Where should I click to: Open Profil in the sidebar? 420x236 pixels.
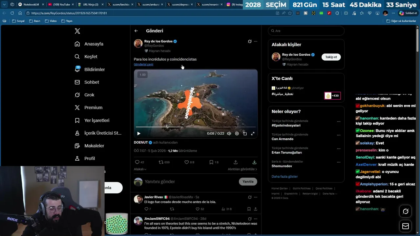pyautogui.click(x=85, y=158)
